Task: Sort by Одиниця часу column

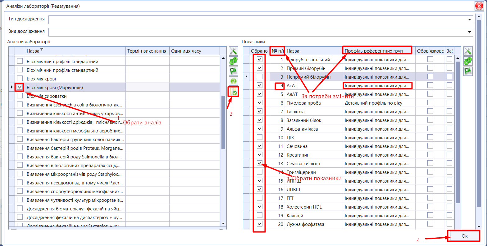Action: click(x=194, y=51)
